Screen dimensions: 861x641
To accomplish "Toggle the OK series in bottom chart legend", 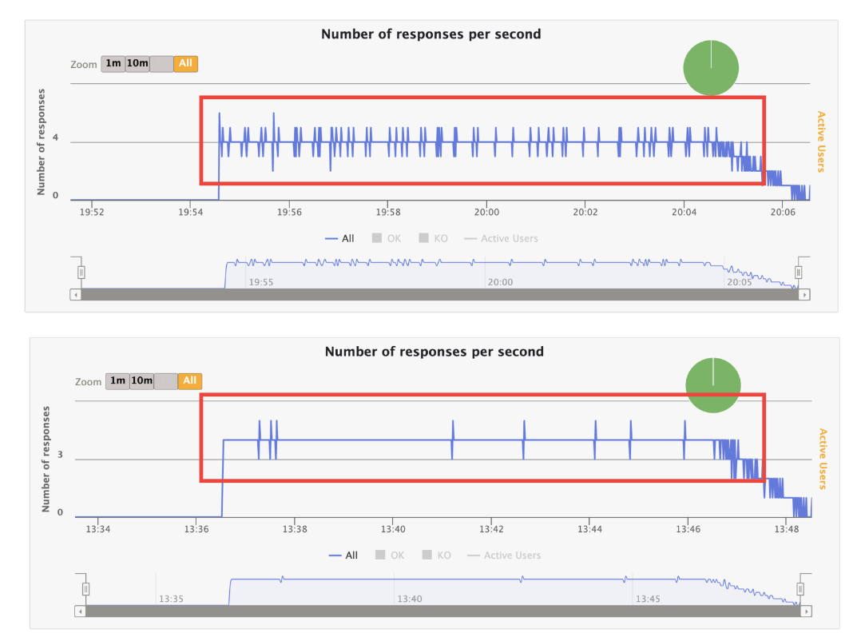I will coord(390,555).
